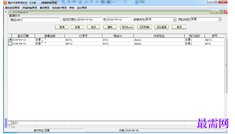Open the 退出管理 menu
The height and width of the screenshot is (134, 235).
(x=82, y=8)
